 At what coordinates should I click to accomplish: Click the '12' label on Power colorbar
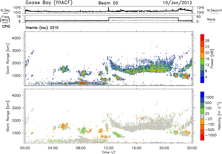(207, 65)
